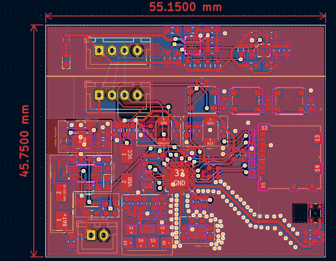Click the pad labeled 2 VDD

point(127,181)
